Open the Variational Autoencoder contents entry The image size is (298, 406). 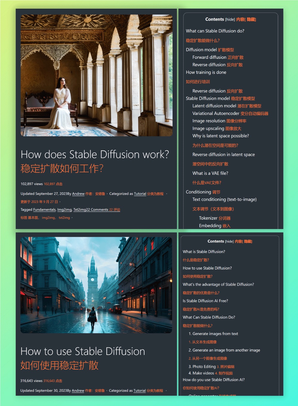(216, 113)
